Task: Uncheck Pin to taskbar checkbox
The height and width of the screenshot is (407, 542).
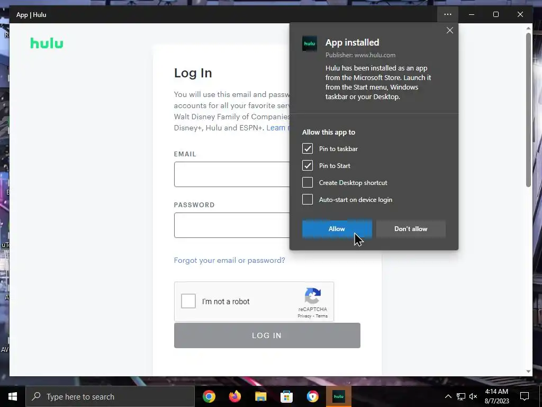Action: [x=308, y=148]
